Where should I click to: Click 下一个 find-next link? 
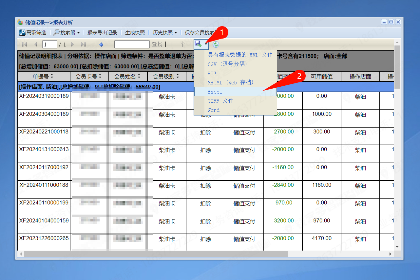[177, 44]
